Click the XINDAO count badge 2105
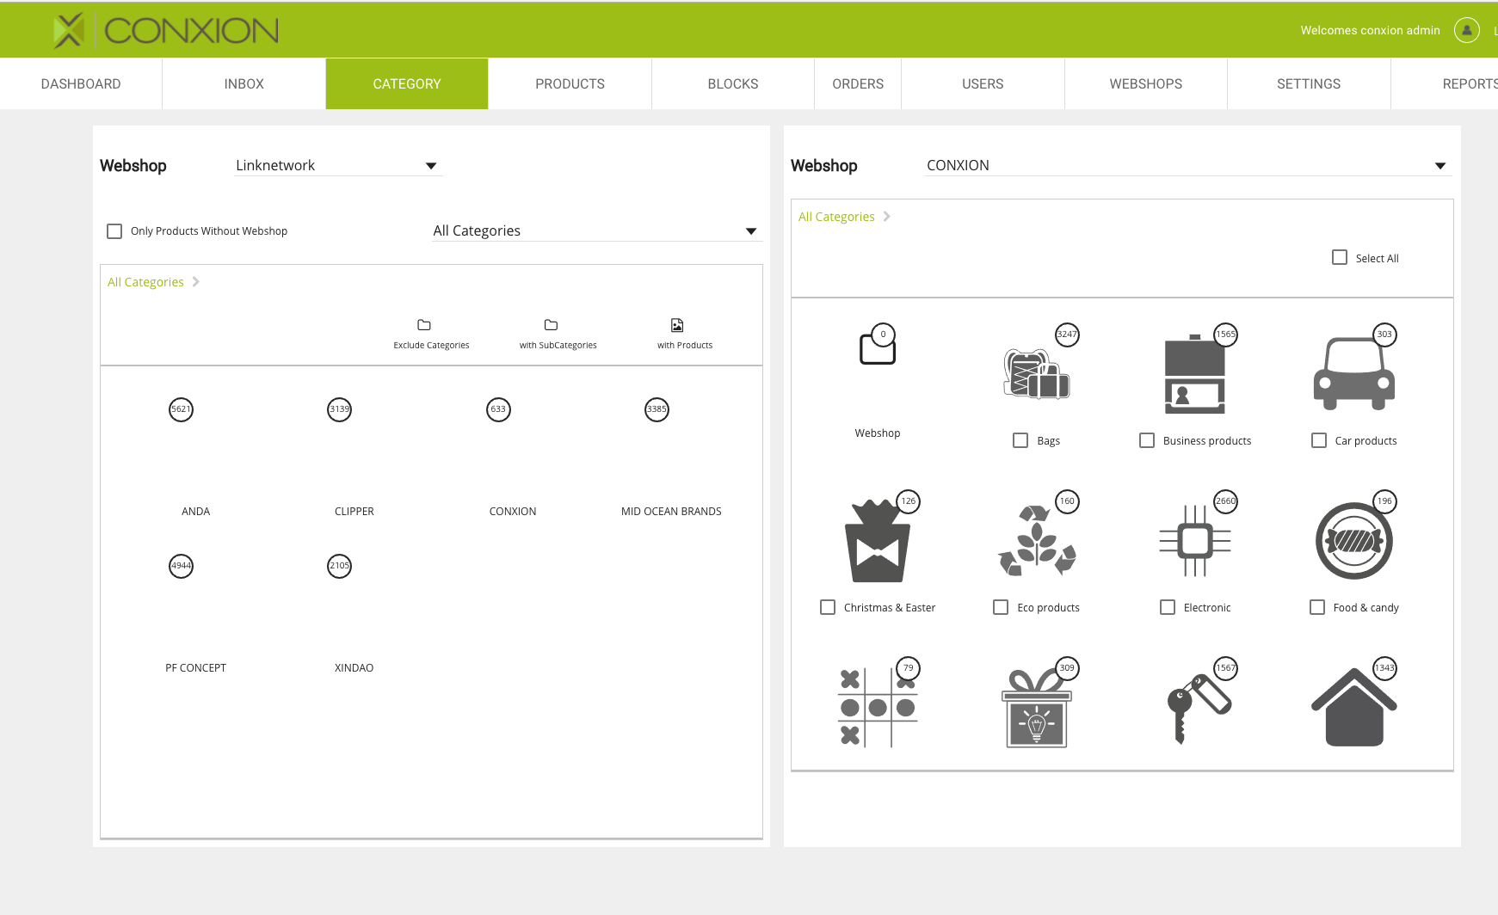 coord(340,566)
